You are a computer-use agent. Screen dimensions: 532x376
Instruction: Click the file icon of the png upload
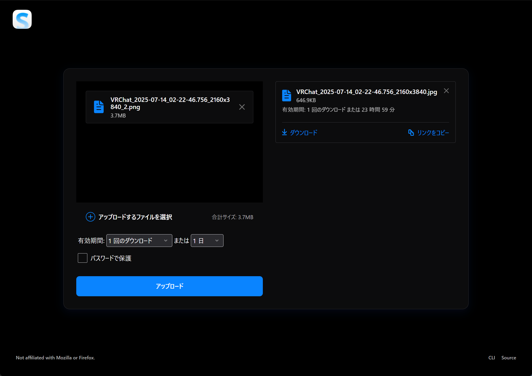[99, 107]
